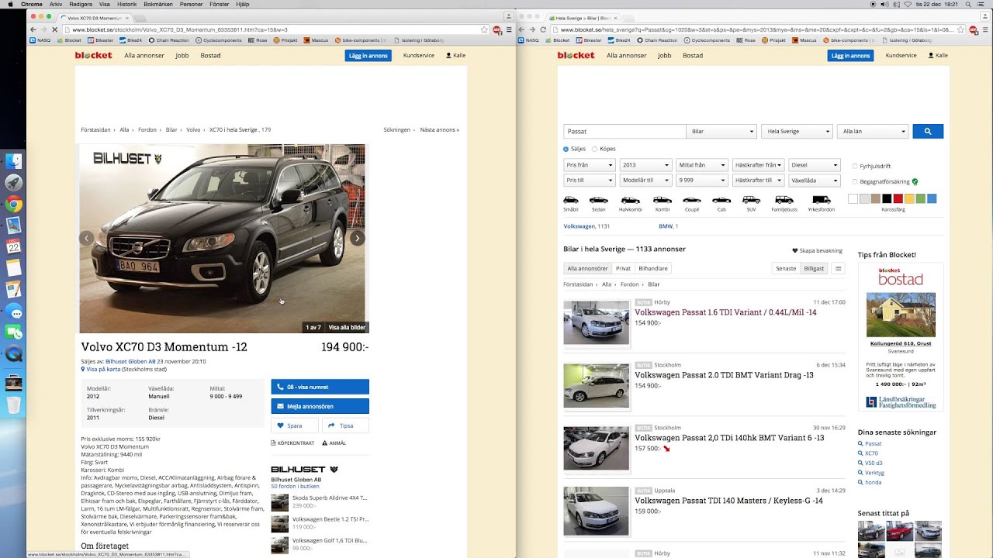
Task: Pick the black Karossfärg swatch
Action: pyautogui.click(x=887, y=199)
